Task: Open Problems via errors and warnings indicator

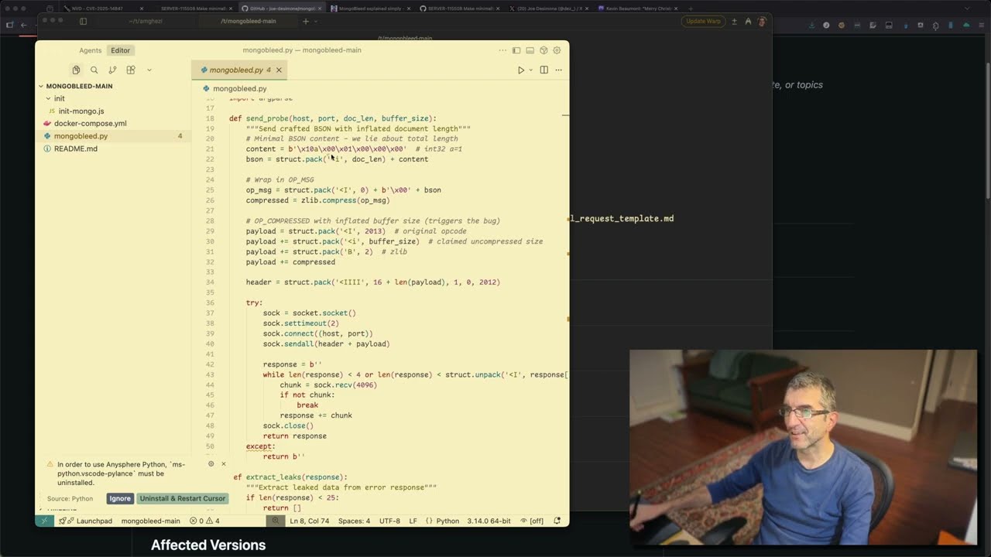Action: point(205,521)
